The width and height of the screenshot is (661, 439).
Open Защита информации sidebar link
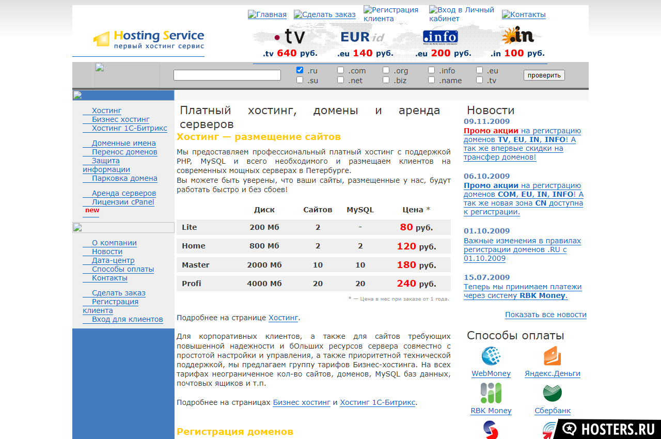pos(106,165)
